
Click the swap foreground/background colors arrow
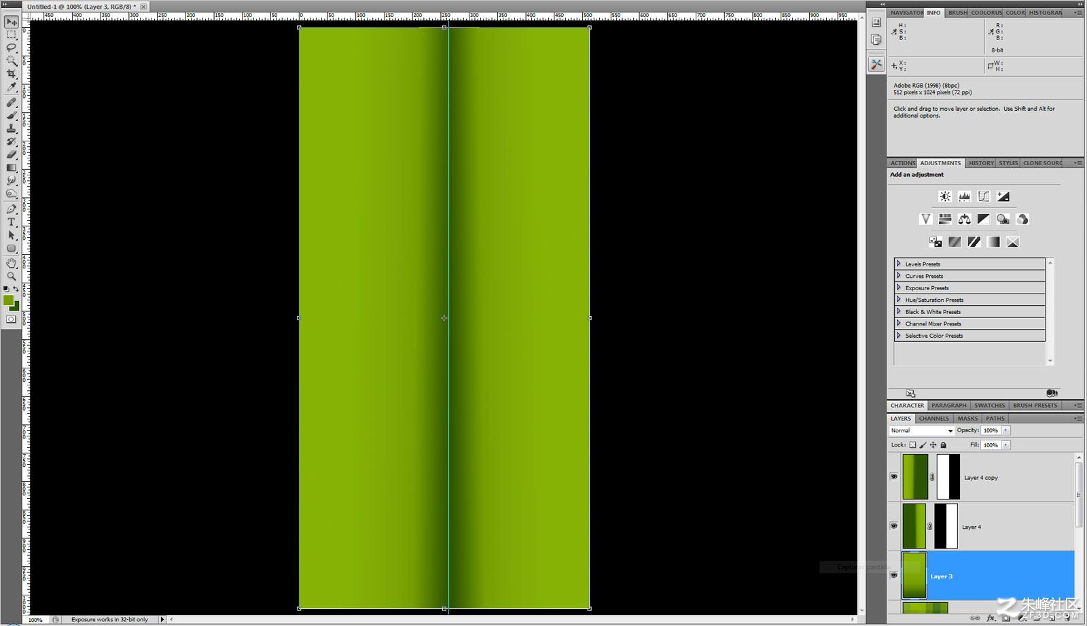coord(16,289)
